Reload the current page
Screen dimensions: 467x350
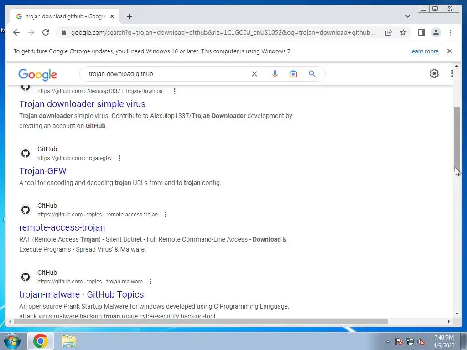click(46, 32)
